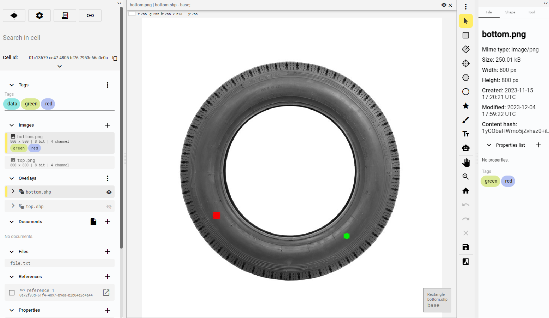The width and height of the screenshot is (549, 318).
Task: Select the hexagon polygon tool
Action: [x=466, y=78]
